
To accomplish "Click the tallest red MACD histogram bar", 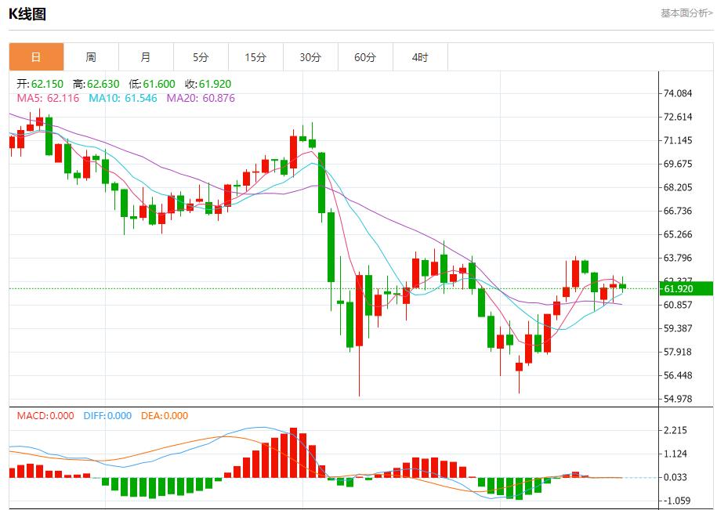I will (x=293, y=453).
